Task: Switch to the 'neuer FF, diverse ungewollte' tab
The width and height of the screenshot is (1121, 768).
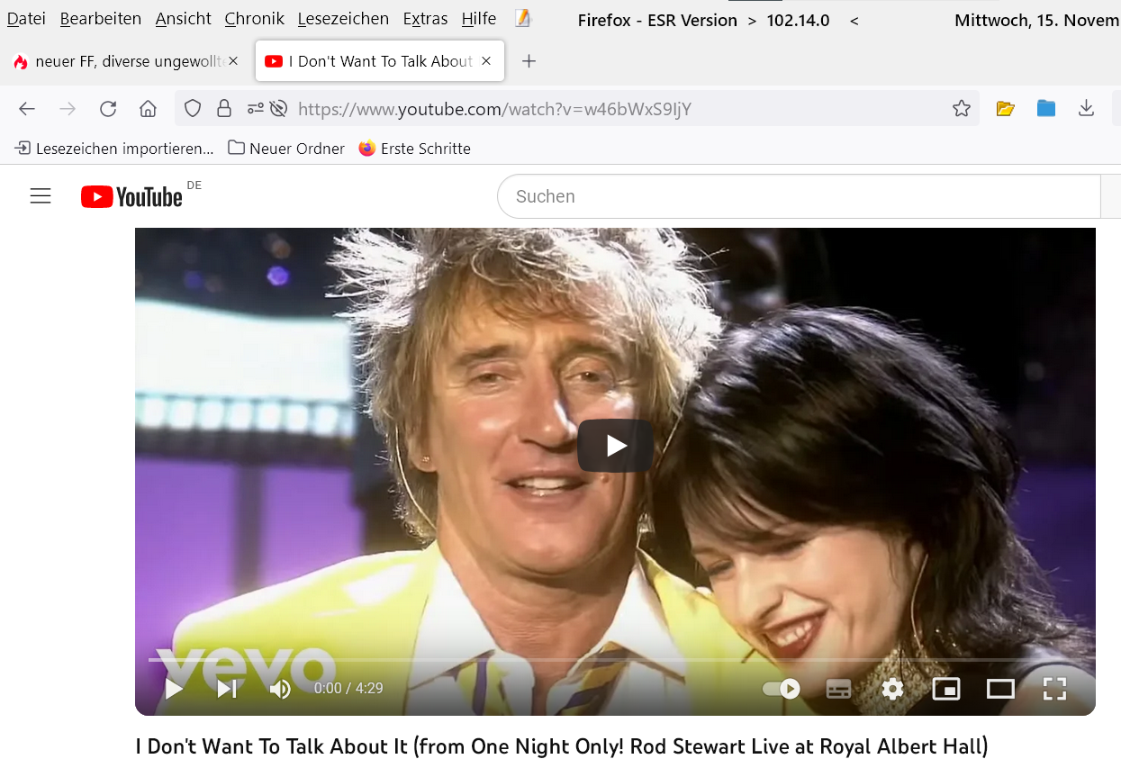Action: pyautogui.click(x=126, y=61)
